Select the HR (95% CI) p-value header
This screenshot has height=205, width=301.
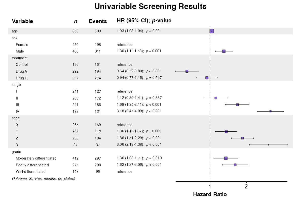(144, 21)
